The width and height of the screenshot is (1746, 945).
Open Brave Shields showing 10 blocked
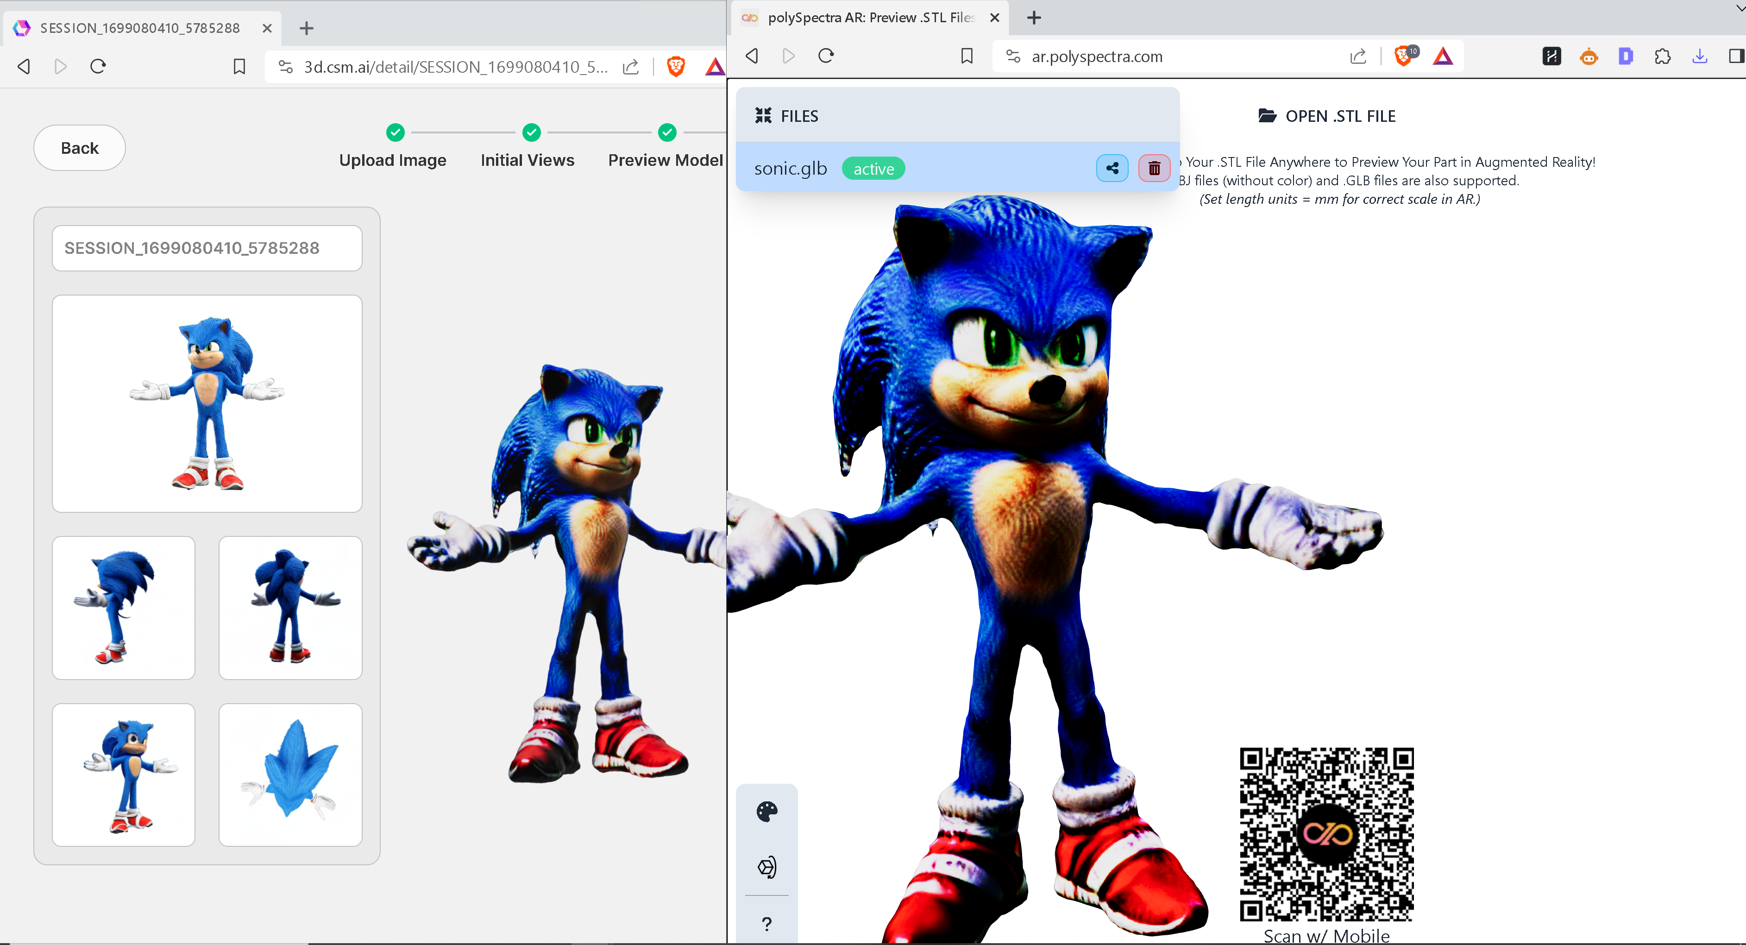[x=1405, y=56]
